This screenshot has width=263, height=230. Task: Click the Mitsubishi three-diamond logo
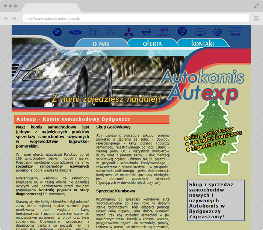click(x=129, y=32)
